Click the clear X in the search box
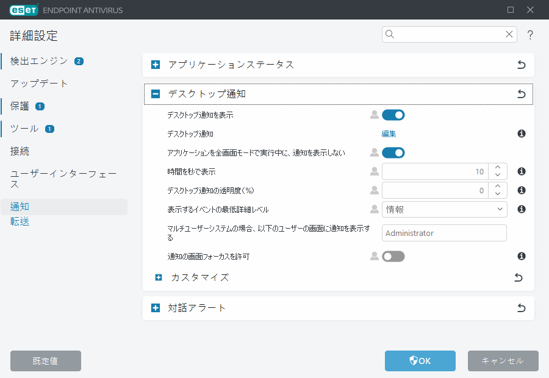The height and width of the screenshot is (378, 549). [x=509, y=35]
